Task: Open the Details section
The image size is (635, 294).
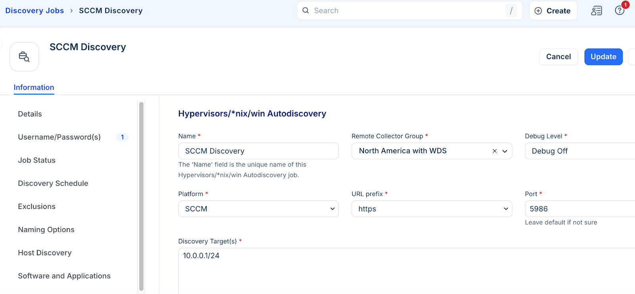Action: tap(30, 114)
